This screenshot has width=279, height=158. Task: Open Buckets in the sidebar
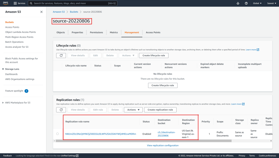click(10, 22)
